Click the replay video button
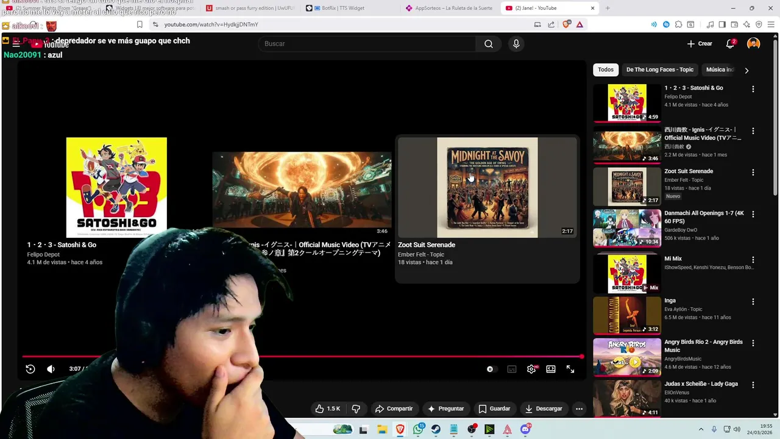Image resolution: width=780 pixels, height=439 pixels. point(30,369)
